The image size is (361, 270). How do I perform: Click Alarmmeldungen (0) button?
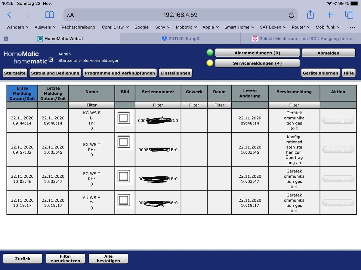257,53
